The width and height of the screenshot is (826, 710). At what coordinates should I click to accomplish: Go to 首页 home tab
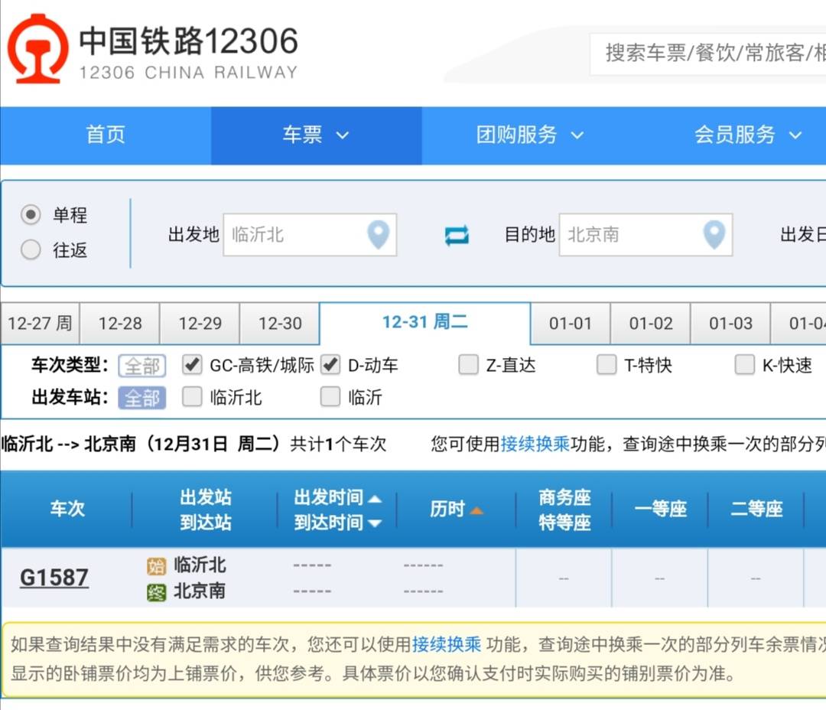pos(106,135)
